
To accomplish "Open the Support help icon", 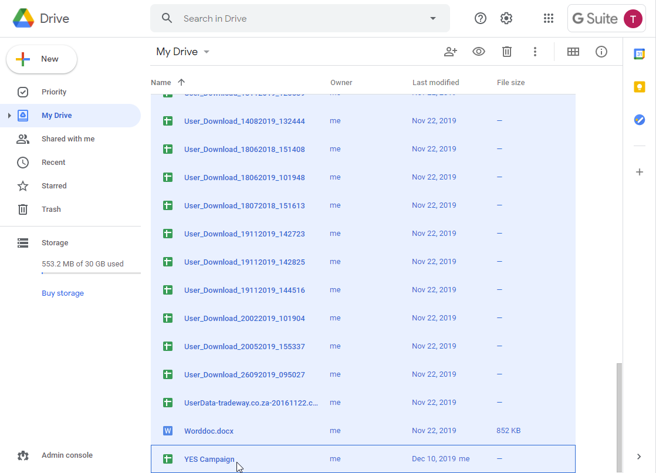I will click(481, 18).
